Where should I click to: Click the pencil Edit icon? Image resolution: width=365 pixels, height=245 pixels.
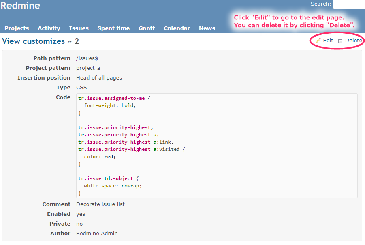318,41
